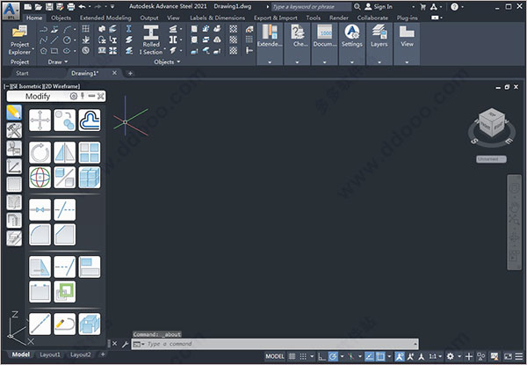Open customization menu in status bar
527x365 pixels.
[519, 356]
